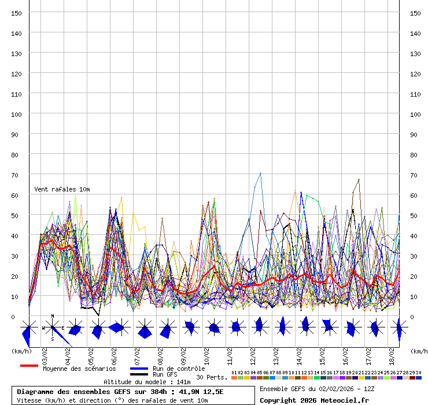Select the wind rose between 09/02 and 10/02
The image size is (428, 405).
point(190,327)
